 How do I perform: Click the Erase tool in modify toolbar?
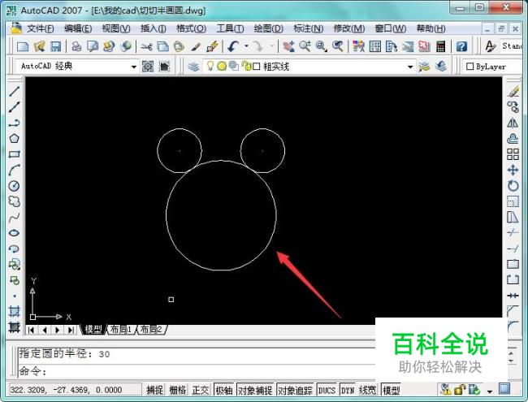(x=513, y=91)
